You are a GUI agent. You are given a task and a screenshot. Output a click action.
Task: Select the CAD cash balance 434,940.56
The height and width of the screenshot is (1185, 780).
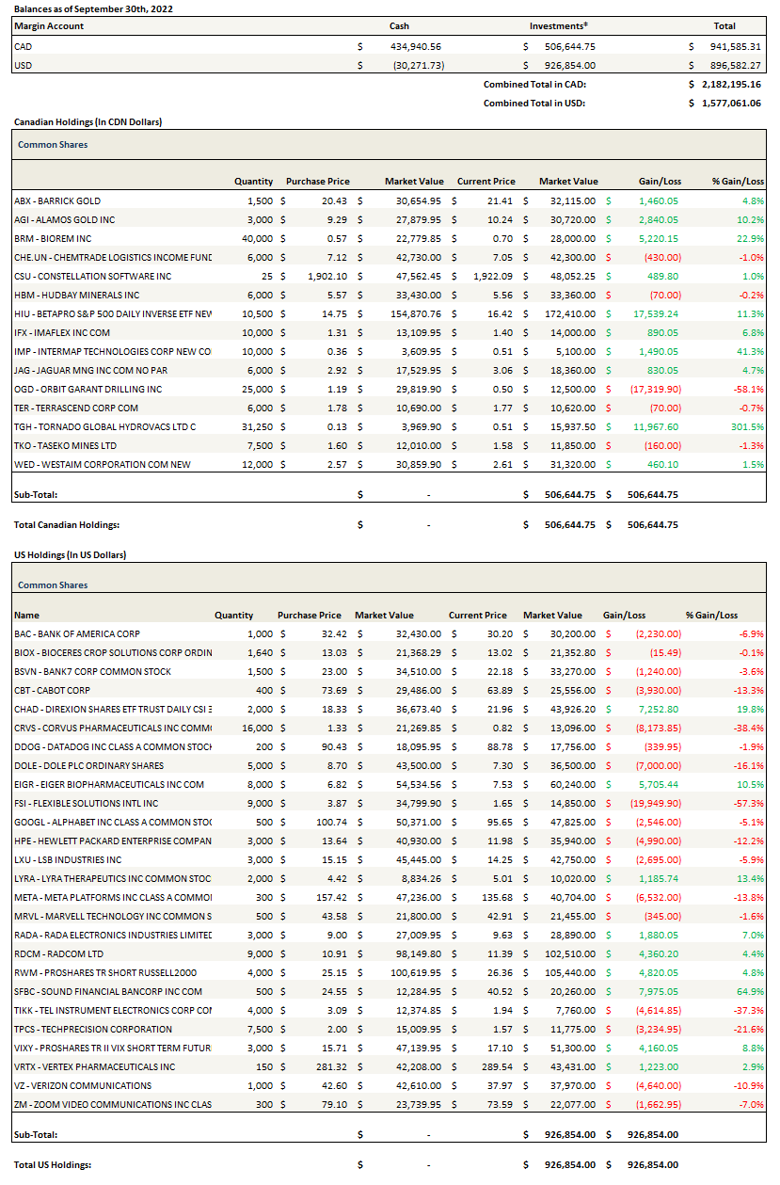pyautogui.click(x=415, y=45)
